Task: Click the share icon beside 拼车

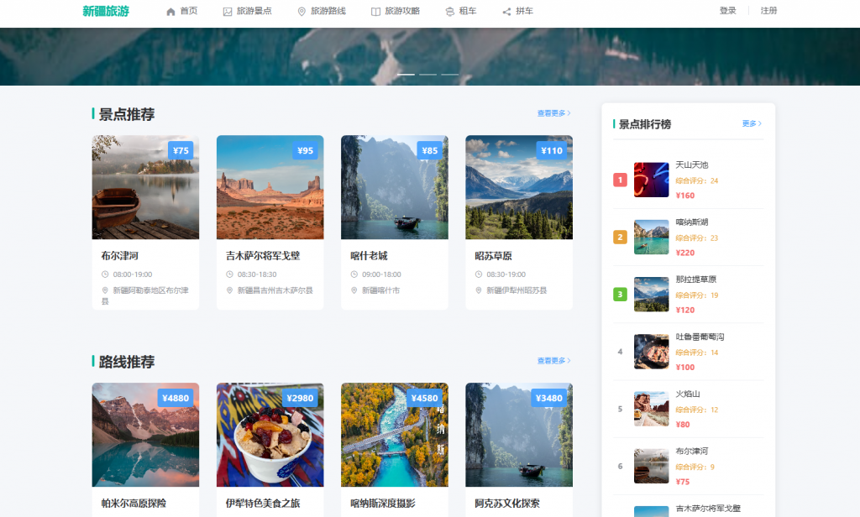Action: point(506,12)
